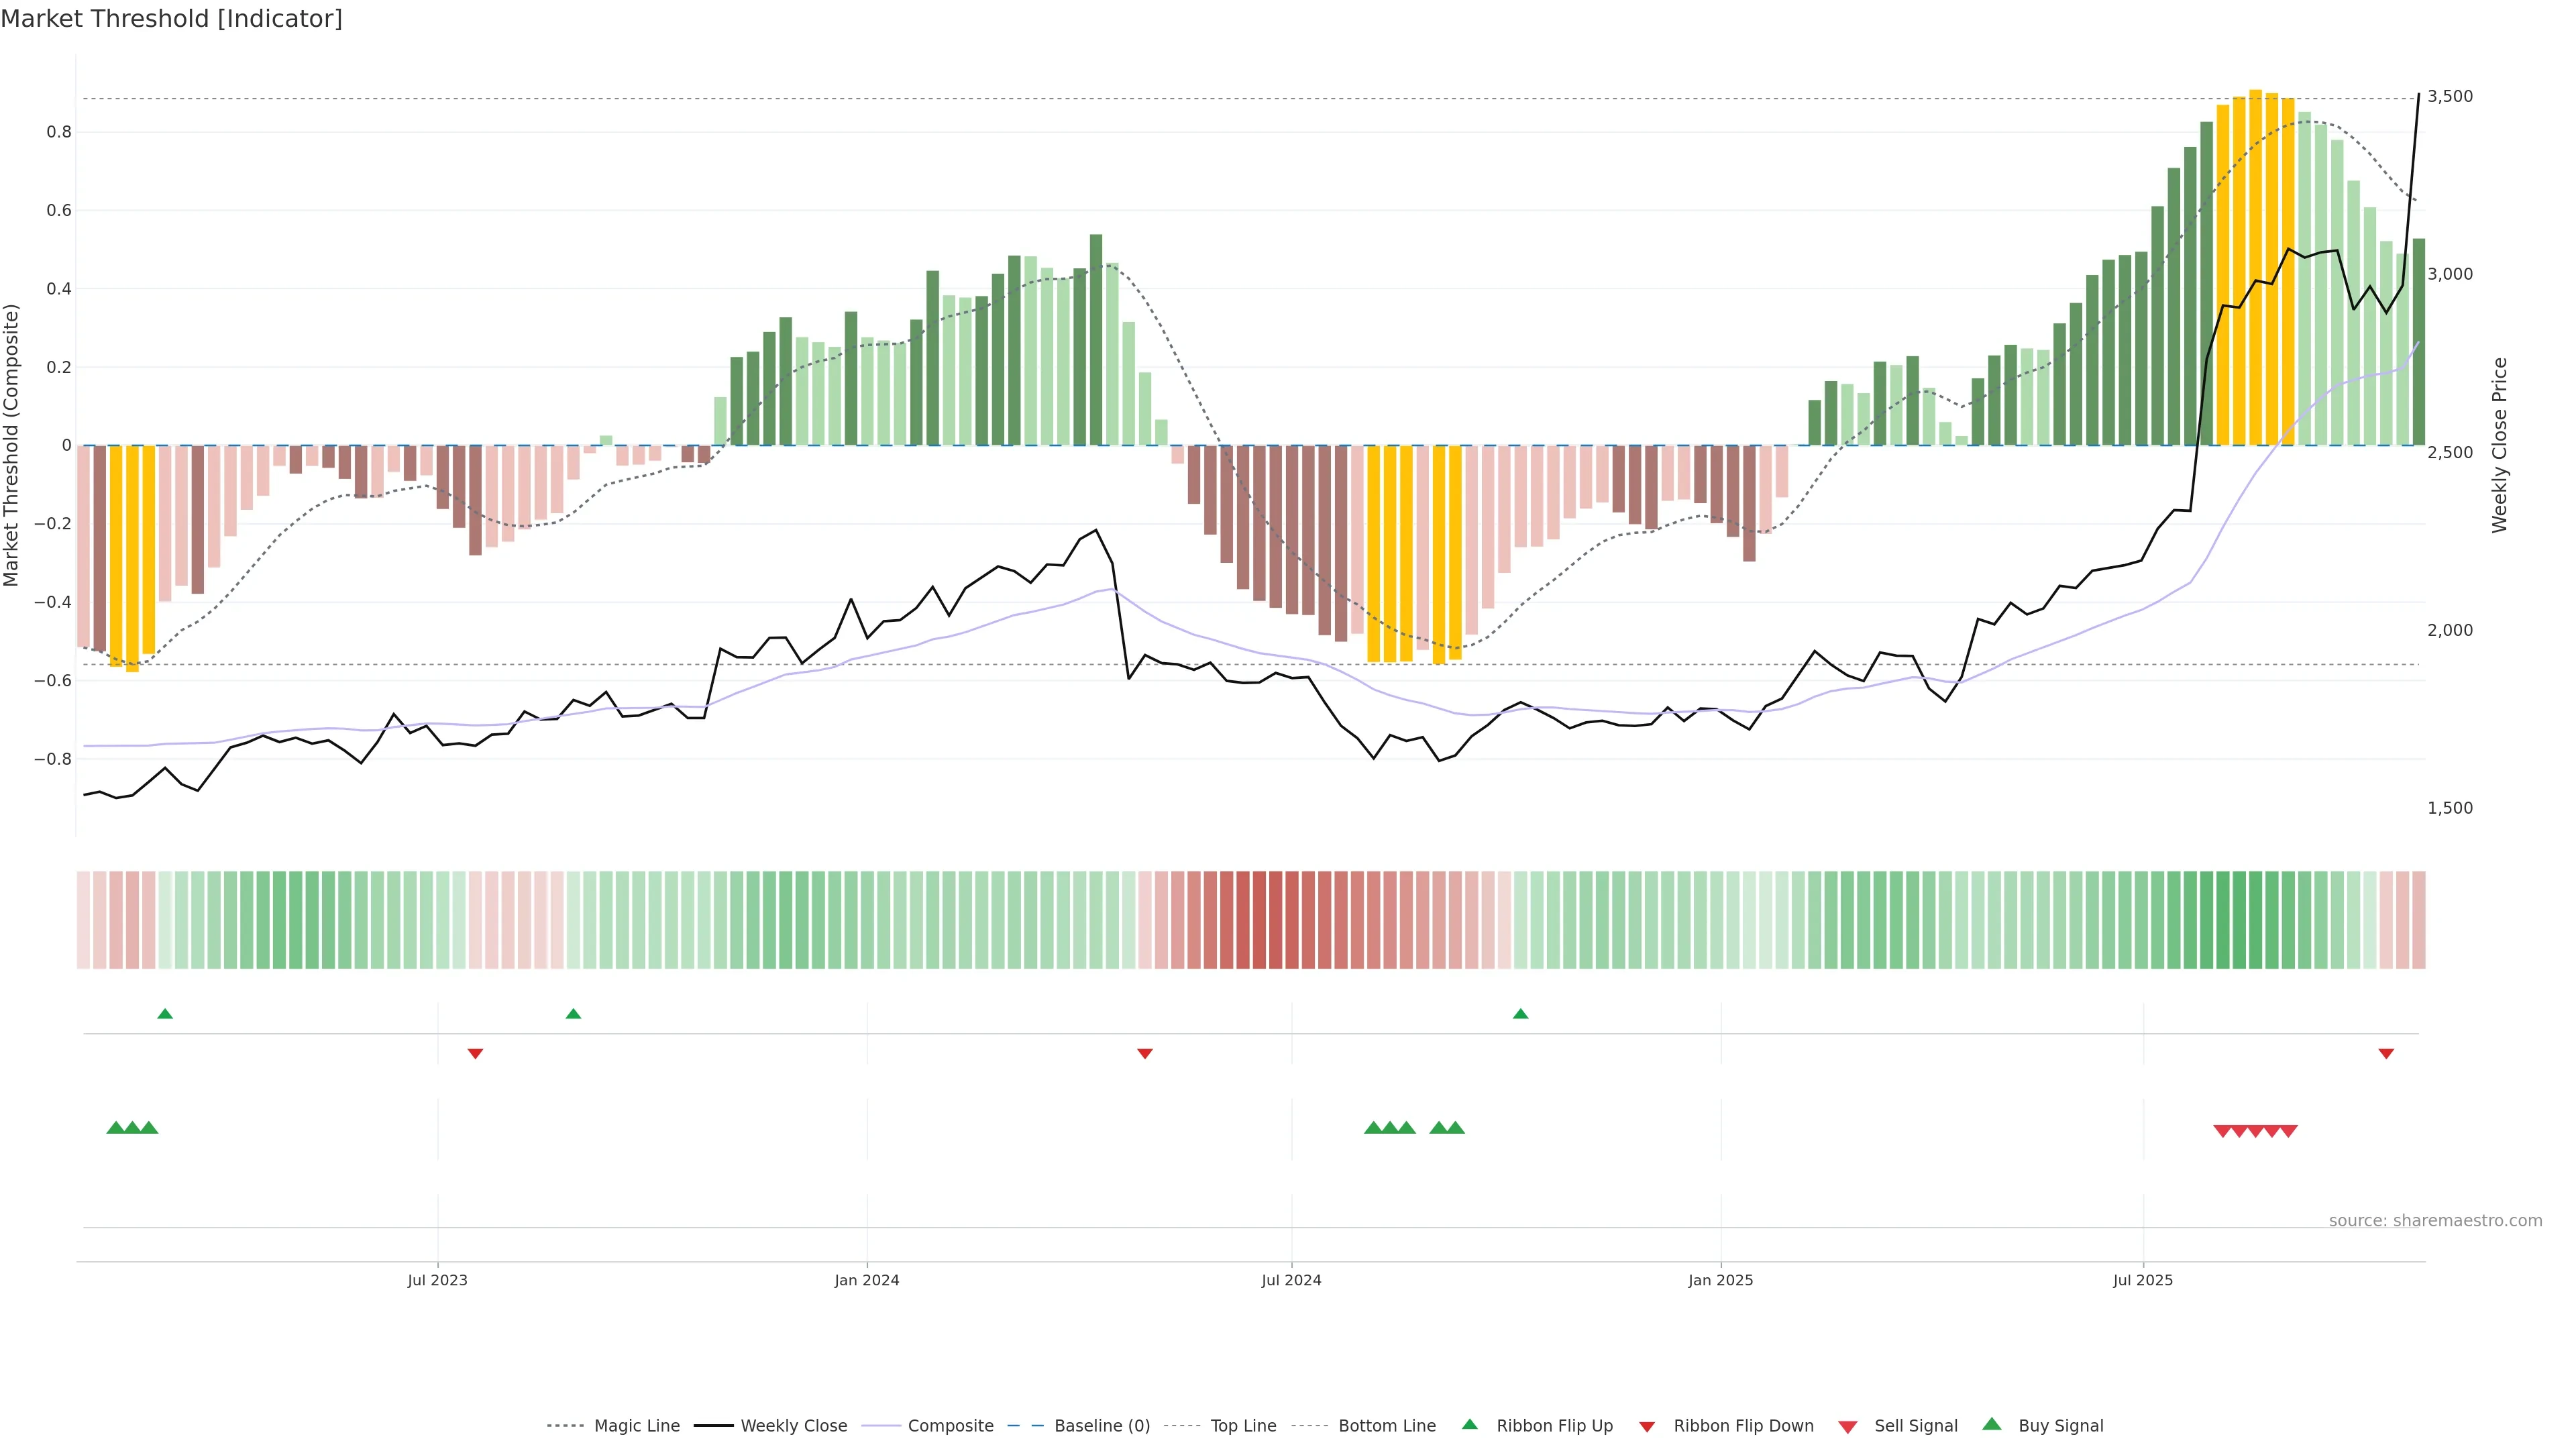Screen dimensions: 2576x1449
Task: Click the source: sharemaestro.com text
Action: point(2435,1220)
